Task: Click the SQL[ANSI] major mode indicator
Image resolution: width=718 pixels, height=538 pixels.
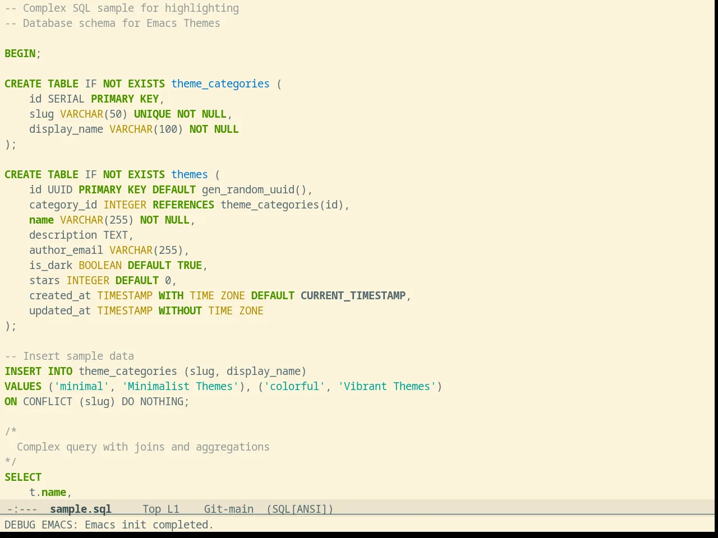Action: click(300, 509)
